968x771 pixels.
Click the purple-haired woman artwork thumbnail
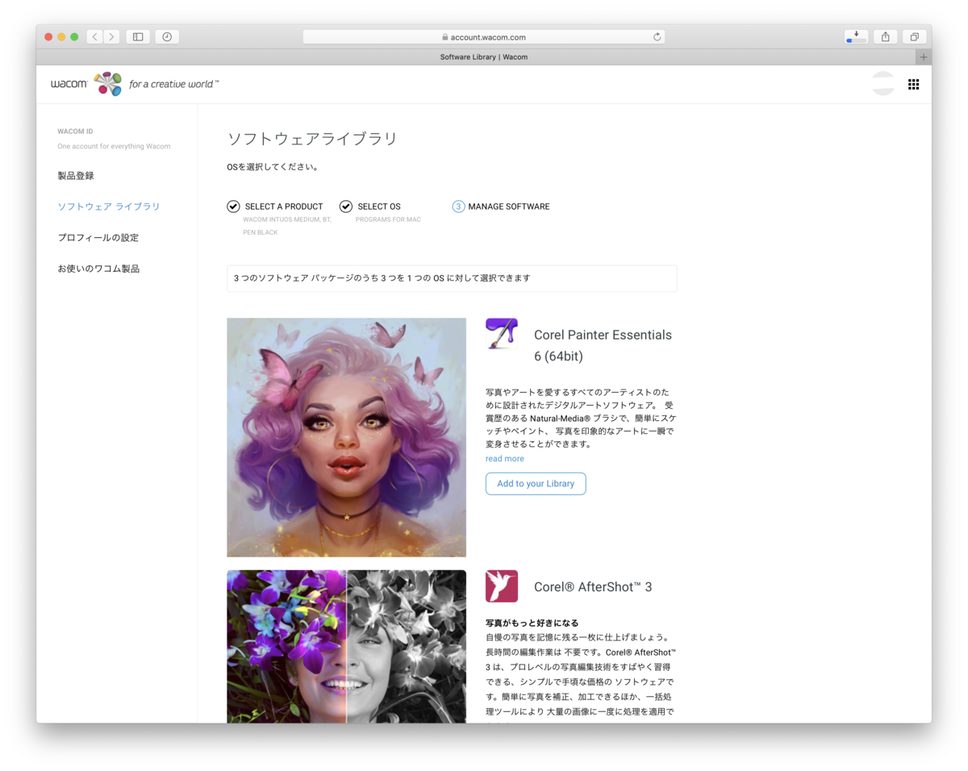346,437
